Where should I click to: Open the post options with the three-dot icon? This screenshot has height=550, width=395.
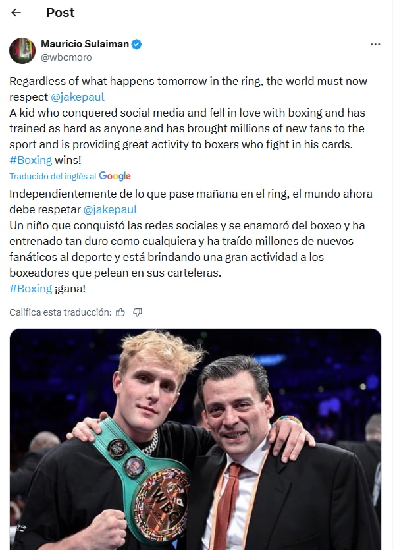376,44
